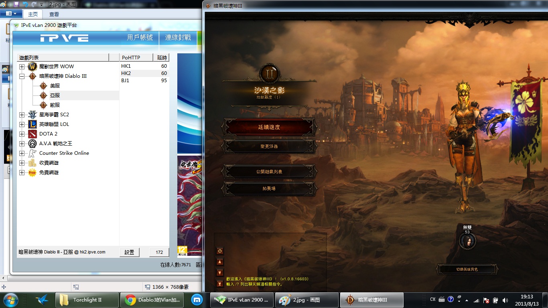Expand the Counter Strike Online tree node
This screenshot has height=308, width=548.
coord(22,153)
